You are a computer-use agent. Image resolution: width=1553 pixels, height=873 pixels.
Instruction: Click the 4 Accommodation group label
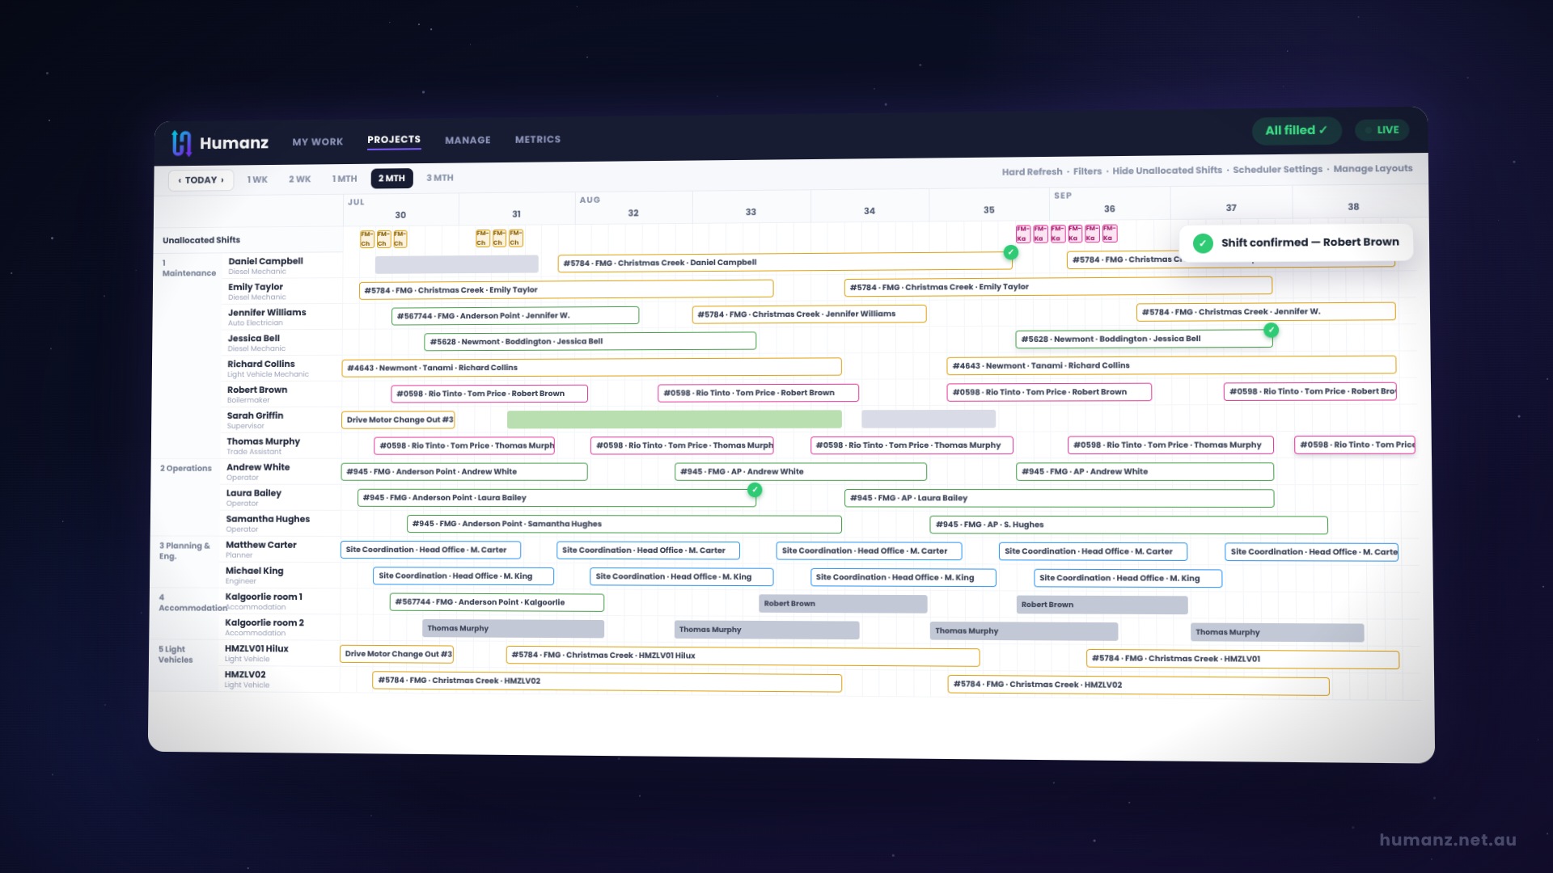(193, 602)
